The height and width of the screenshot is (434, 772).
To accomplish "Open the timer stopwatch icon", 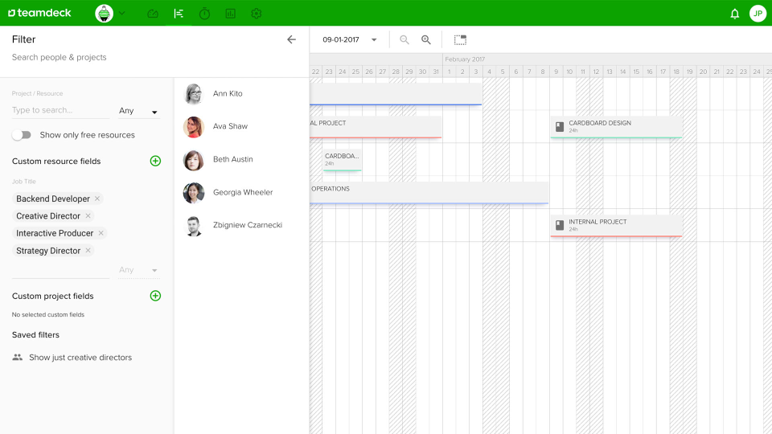I will tap(204, 14).
